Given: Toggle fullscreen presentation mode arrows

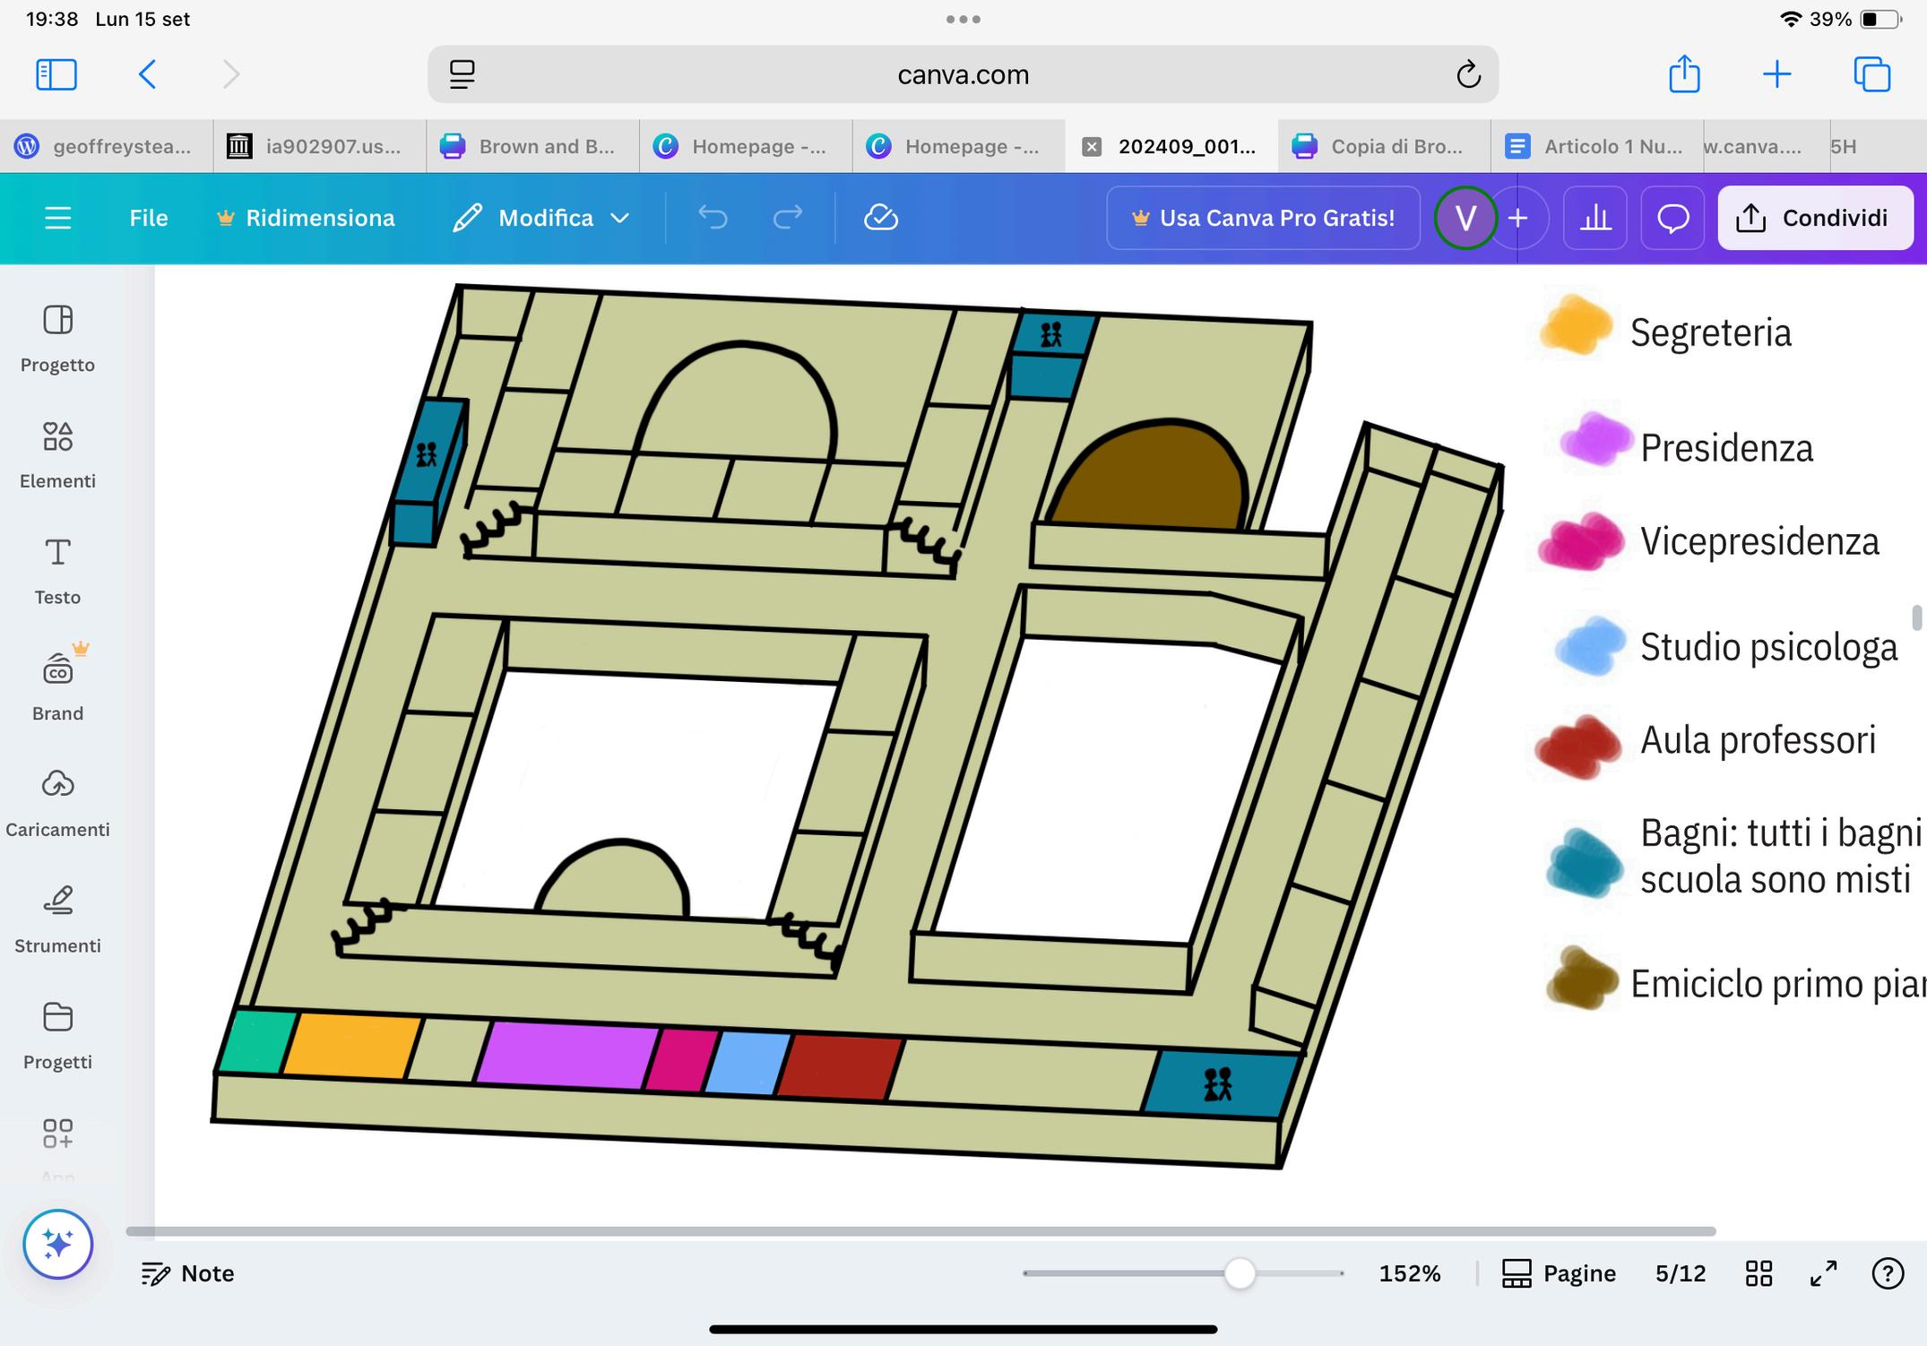Looking at the screenshot, I should (x=1823, y=1273).
